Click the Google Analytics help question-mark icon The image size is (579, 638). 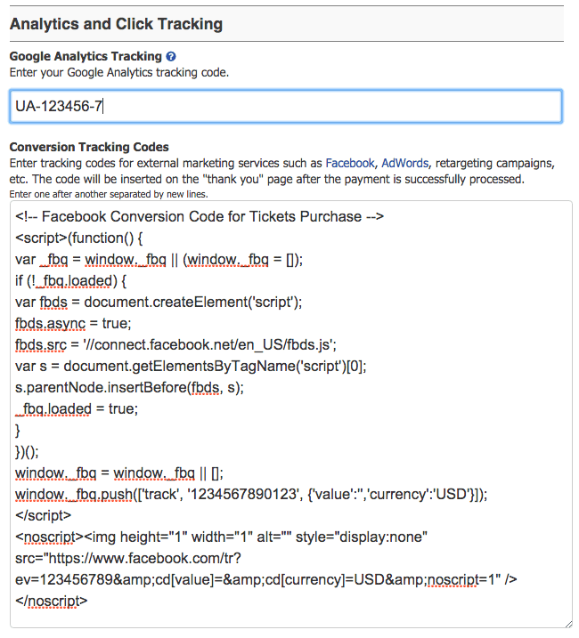point(171,56)
